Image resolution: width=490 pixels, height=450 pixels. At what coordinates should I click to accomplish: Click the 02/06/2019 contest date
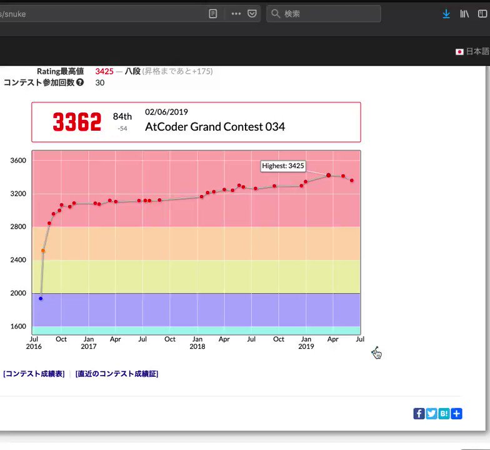click(x=166, y=112)
